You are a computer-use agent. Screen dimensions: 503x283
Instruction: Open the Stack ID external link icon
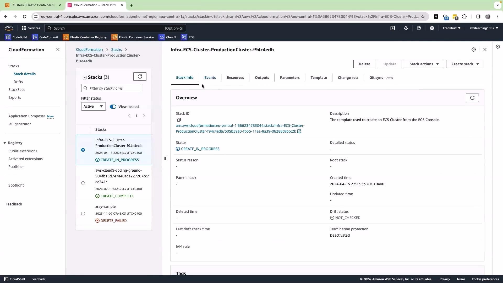(299, 131)
